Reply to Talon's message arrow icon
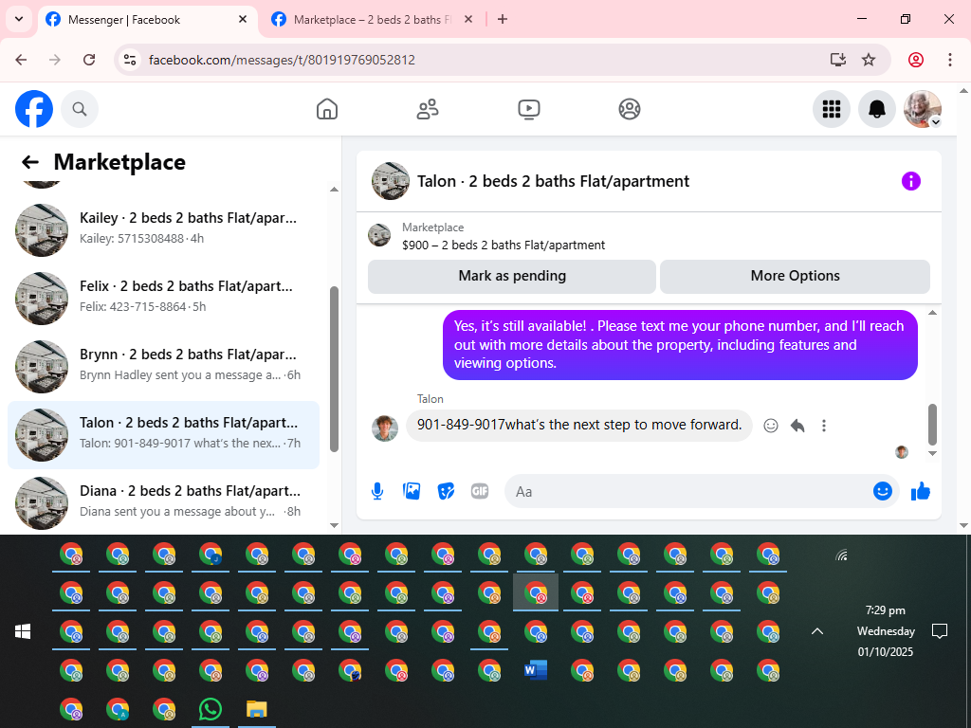This screenshot has height=728, width=971. pyautogui.click(x=797, y=426)
